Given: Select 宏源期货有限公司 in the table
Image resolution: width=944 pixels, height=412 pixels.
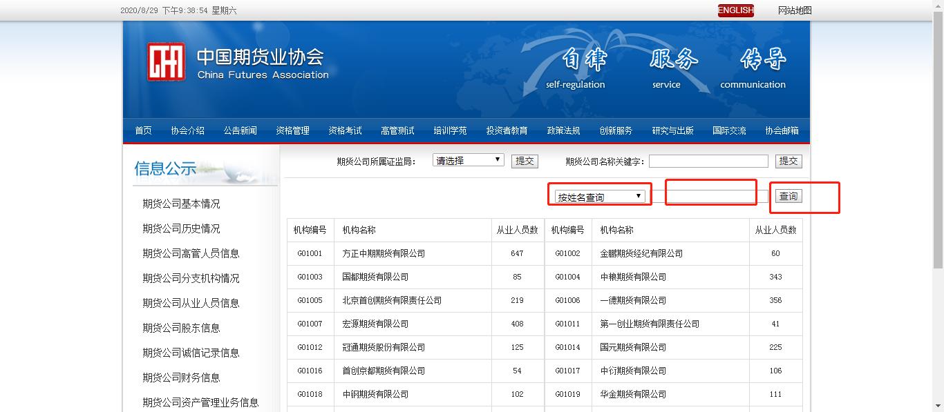Looking at the screenshot, I should (x=375, y=324).
